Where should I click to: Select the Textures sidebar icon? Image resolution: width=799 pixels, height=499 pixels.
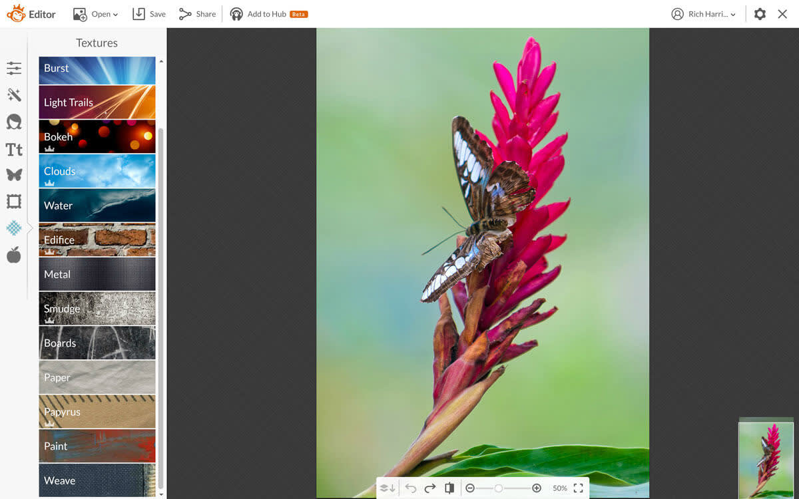[14, 228]
